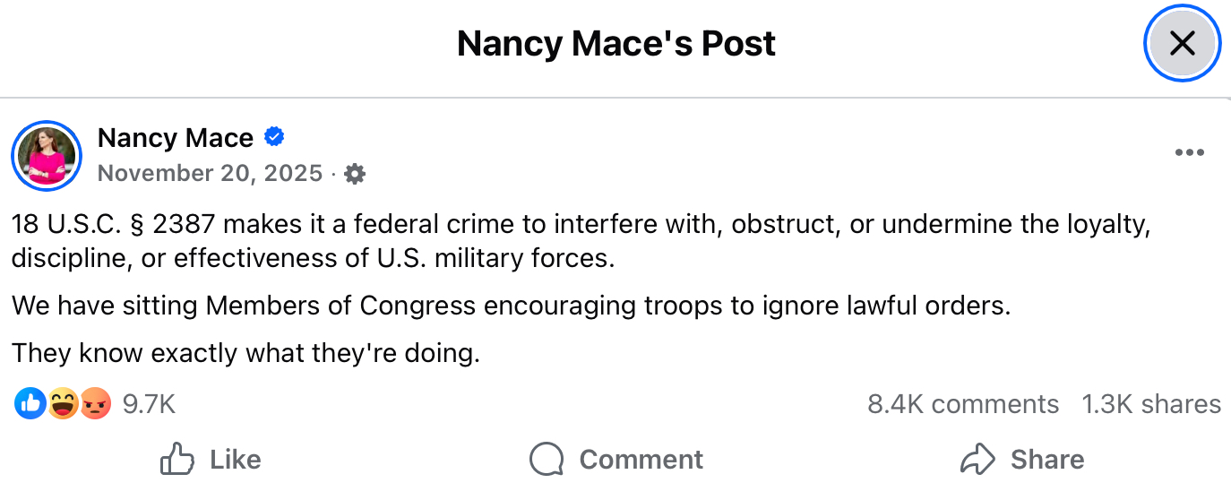Viewport: 1231px width, 500px height.
Task: Click the thumbs-up outline icon
Action: (x=177, y=460)
